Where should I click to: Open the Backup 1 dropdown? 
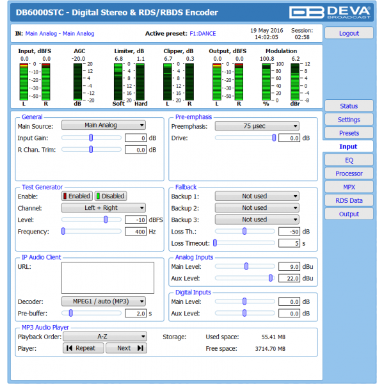point(257,196)
